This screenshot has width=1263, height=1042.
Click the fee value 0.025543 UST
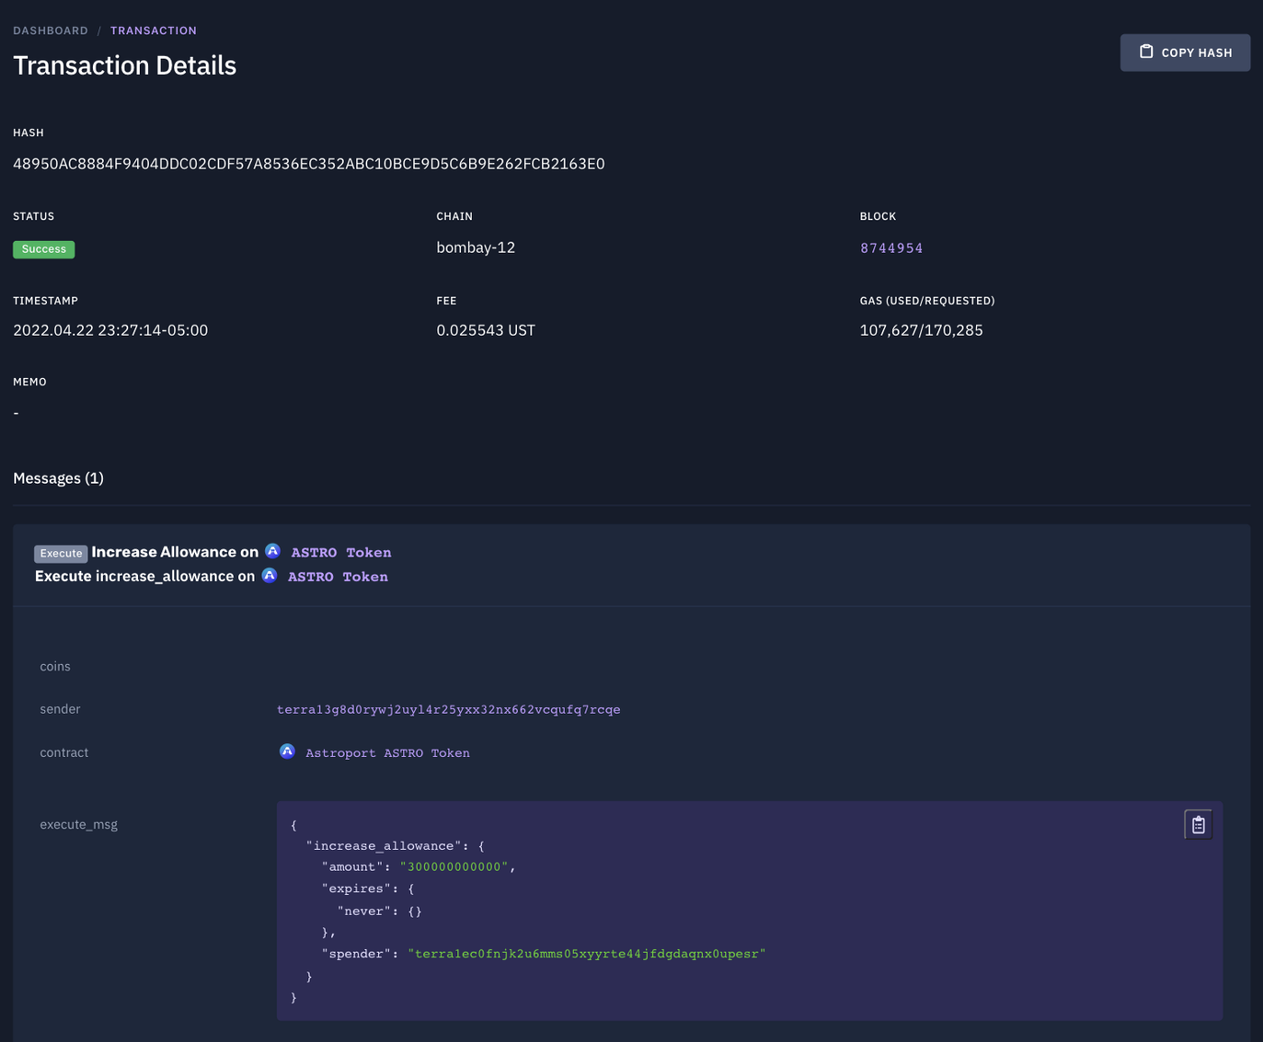pos(485,330)
